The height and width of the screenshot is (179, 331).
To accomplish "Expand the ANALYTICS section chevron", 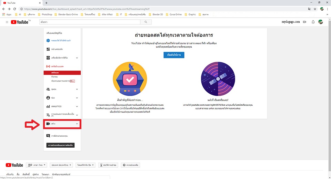I will coord(77,106).
